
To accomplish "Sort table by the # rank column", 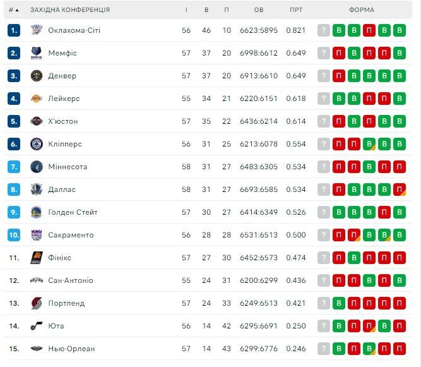I will (x=13, y=10).
